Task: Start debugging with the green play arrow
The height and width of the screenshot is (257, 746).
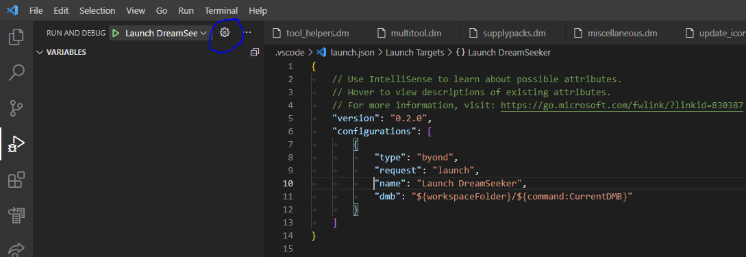Action: click(115, 33)
